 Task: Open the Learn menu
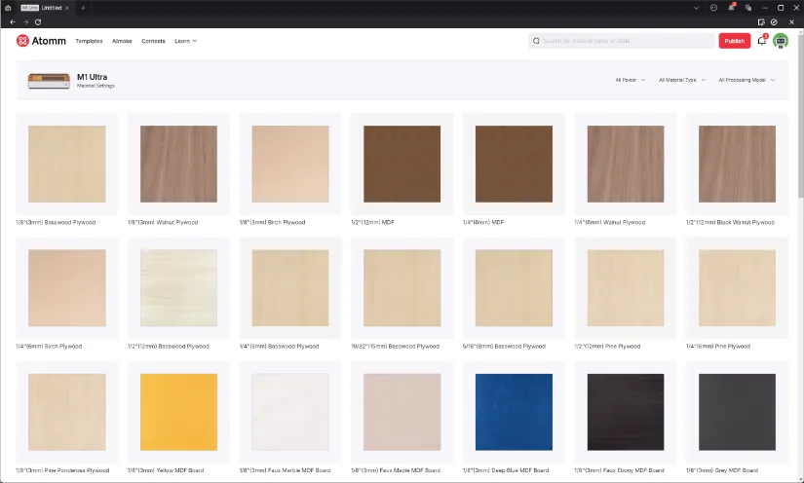pos(185,41)
